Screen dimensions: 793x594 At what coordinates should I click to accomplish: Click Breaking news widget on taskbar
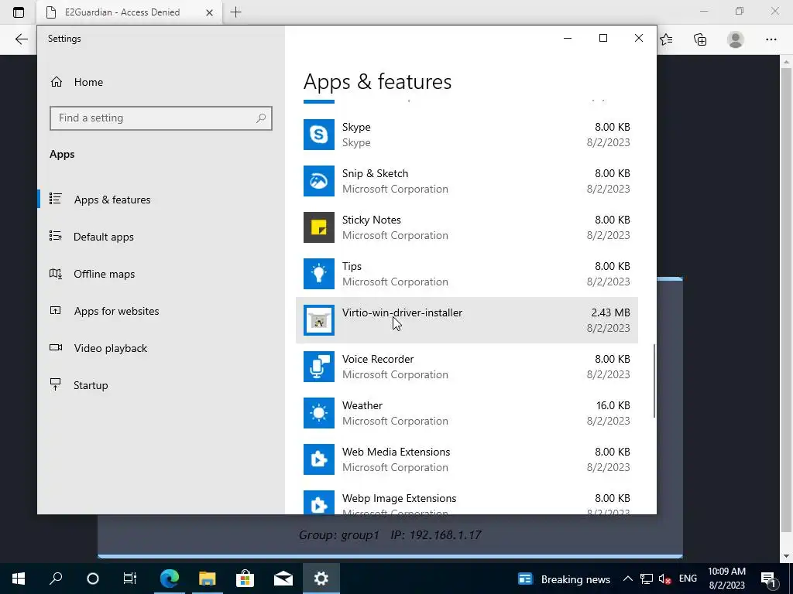564,579
